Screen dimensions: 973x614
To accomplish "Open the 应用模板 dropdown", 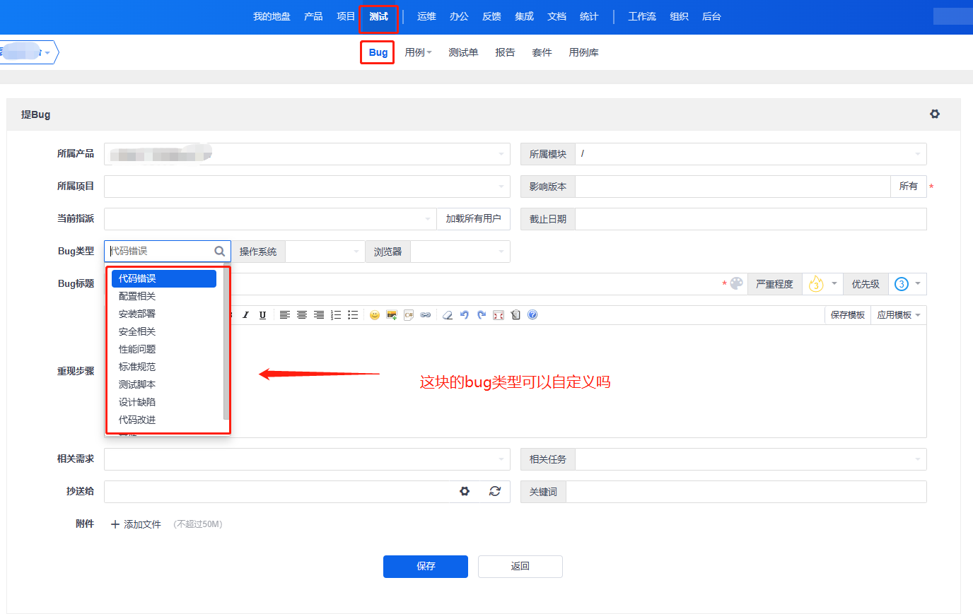I will coord(899,315).
